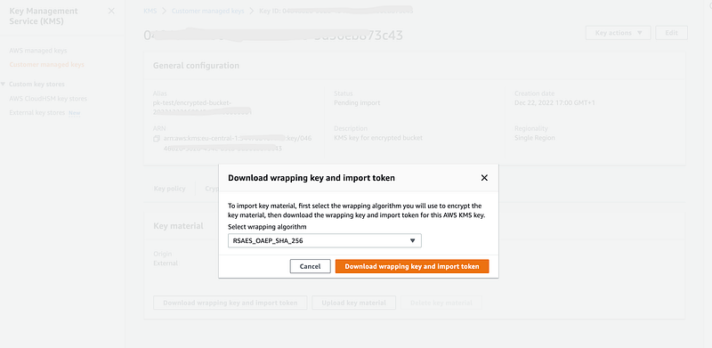Image resolution: width=712 pixels, height=348 pixels.
Task: Navigate to KMS breadcrumb link
Action: [150, 11]
